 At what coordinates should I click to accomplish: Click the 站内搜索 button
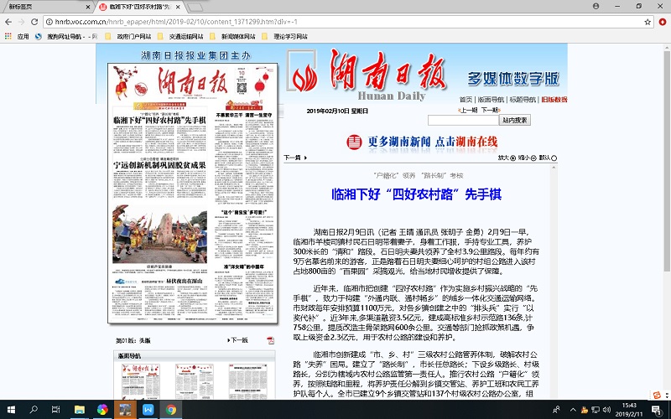[x=515, y=120]
